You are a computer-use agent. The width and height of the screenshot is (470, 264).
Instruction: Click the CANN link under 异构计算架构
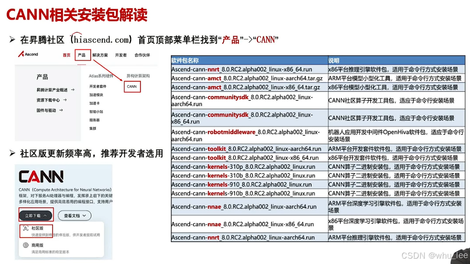(132, 87)
